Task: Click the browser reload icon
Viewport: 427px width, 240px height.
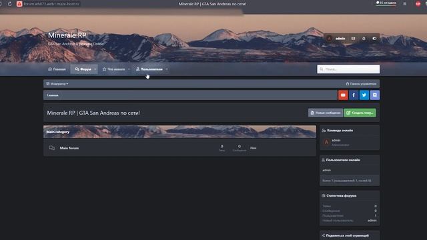Action: pyautogui.click(x=9, y=4)
